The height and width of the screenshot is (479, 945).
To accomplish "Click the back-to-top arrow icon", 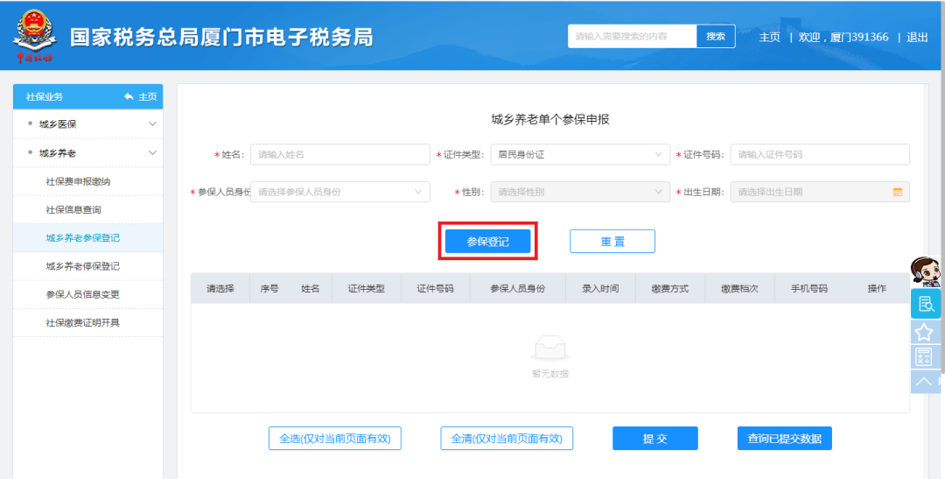I will click(924, 381).
